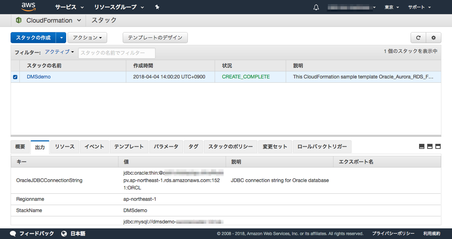Maximize detail pane with last layout icon
The width and height of the screenshot is (452, 239).
pyautogui.click(x=438, y=146)
